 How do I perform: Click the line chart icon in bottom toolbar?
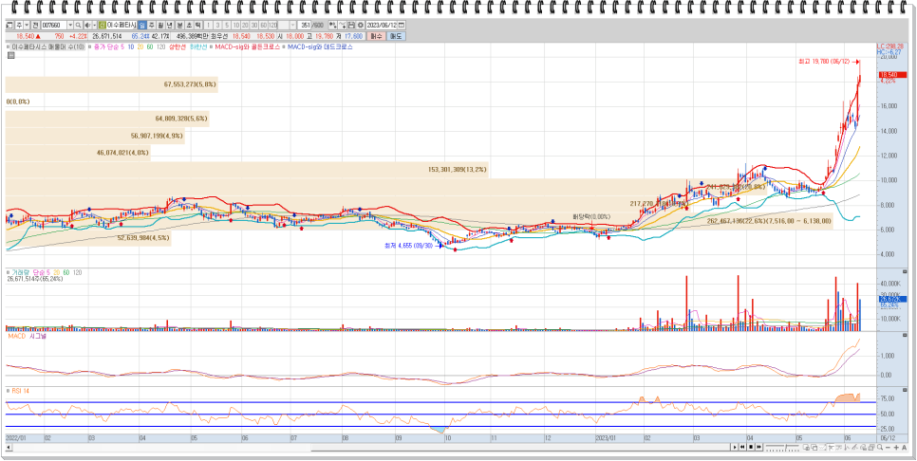822,447
